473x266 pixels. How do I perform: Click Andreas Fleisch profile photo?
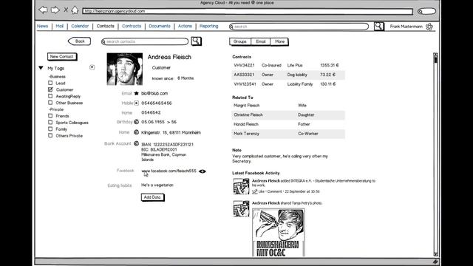click(x=125, y=69)
